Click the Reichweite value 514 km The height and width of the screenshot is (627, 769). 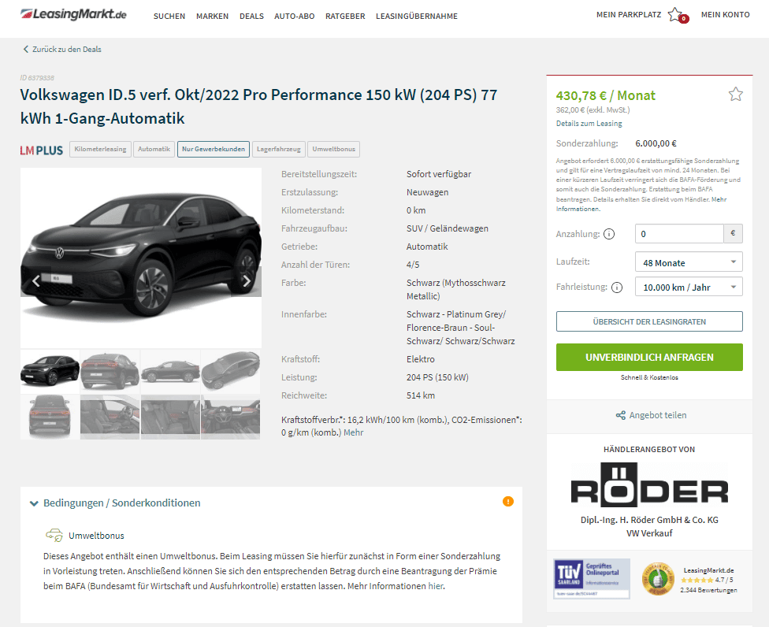(x=420, y=395)
